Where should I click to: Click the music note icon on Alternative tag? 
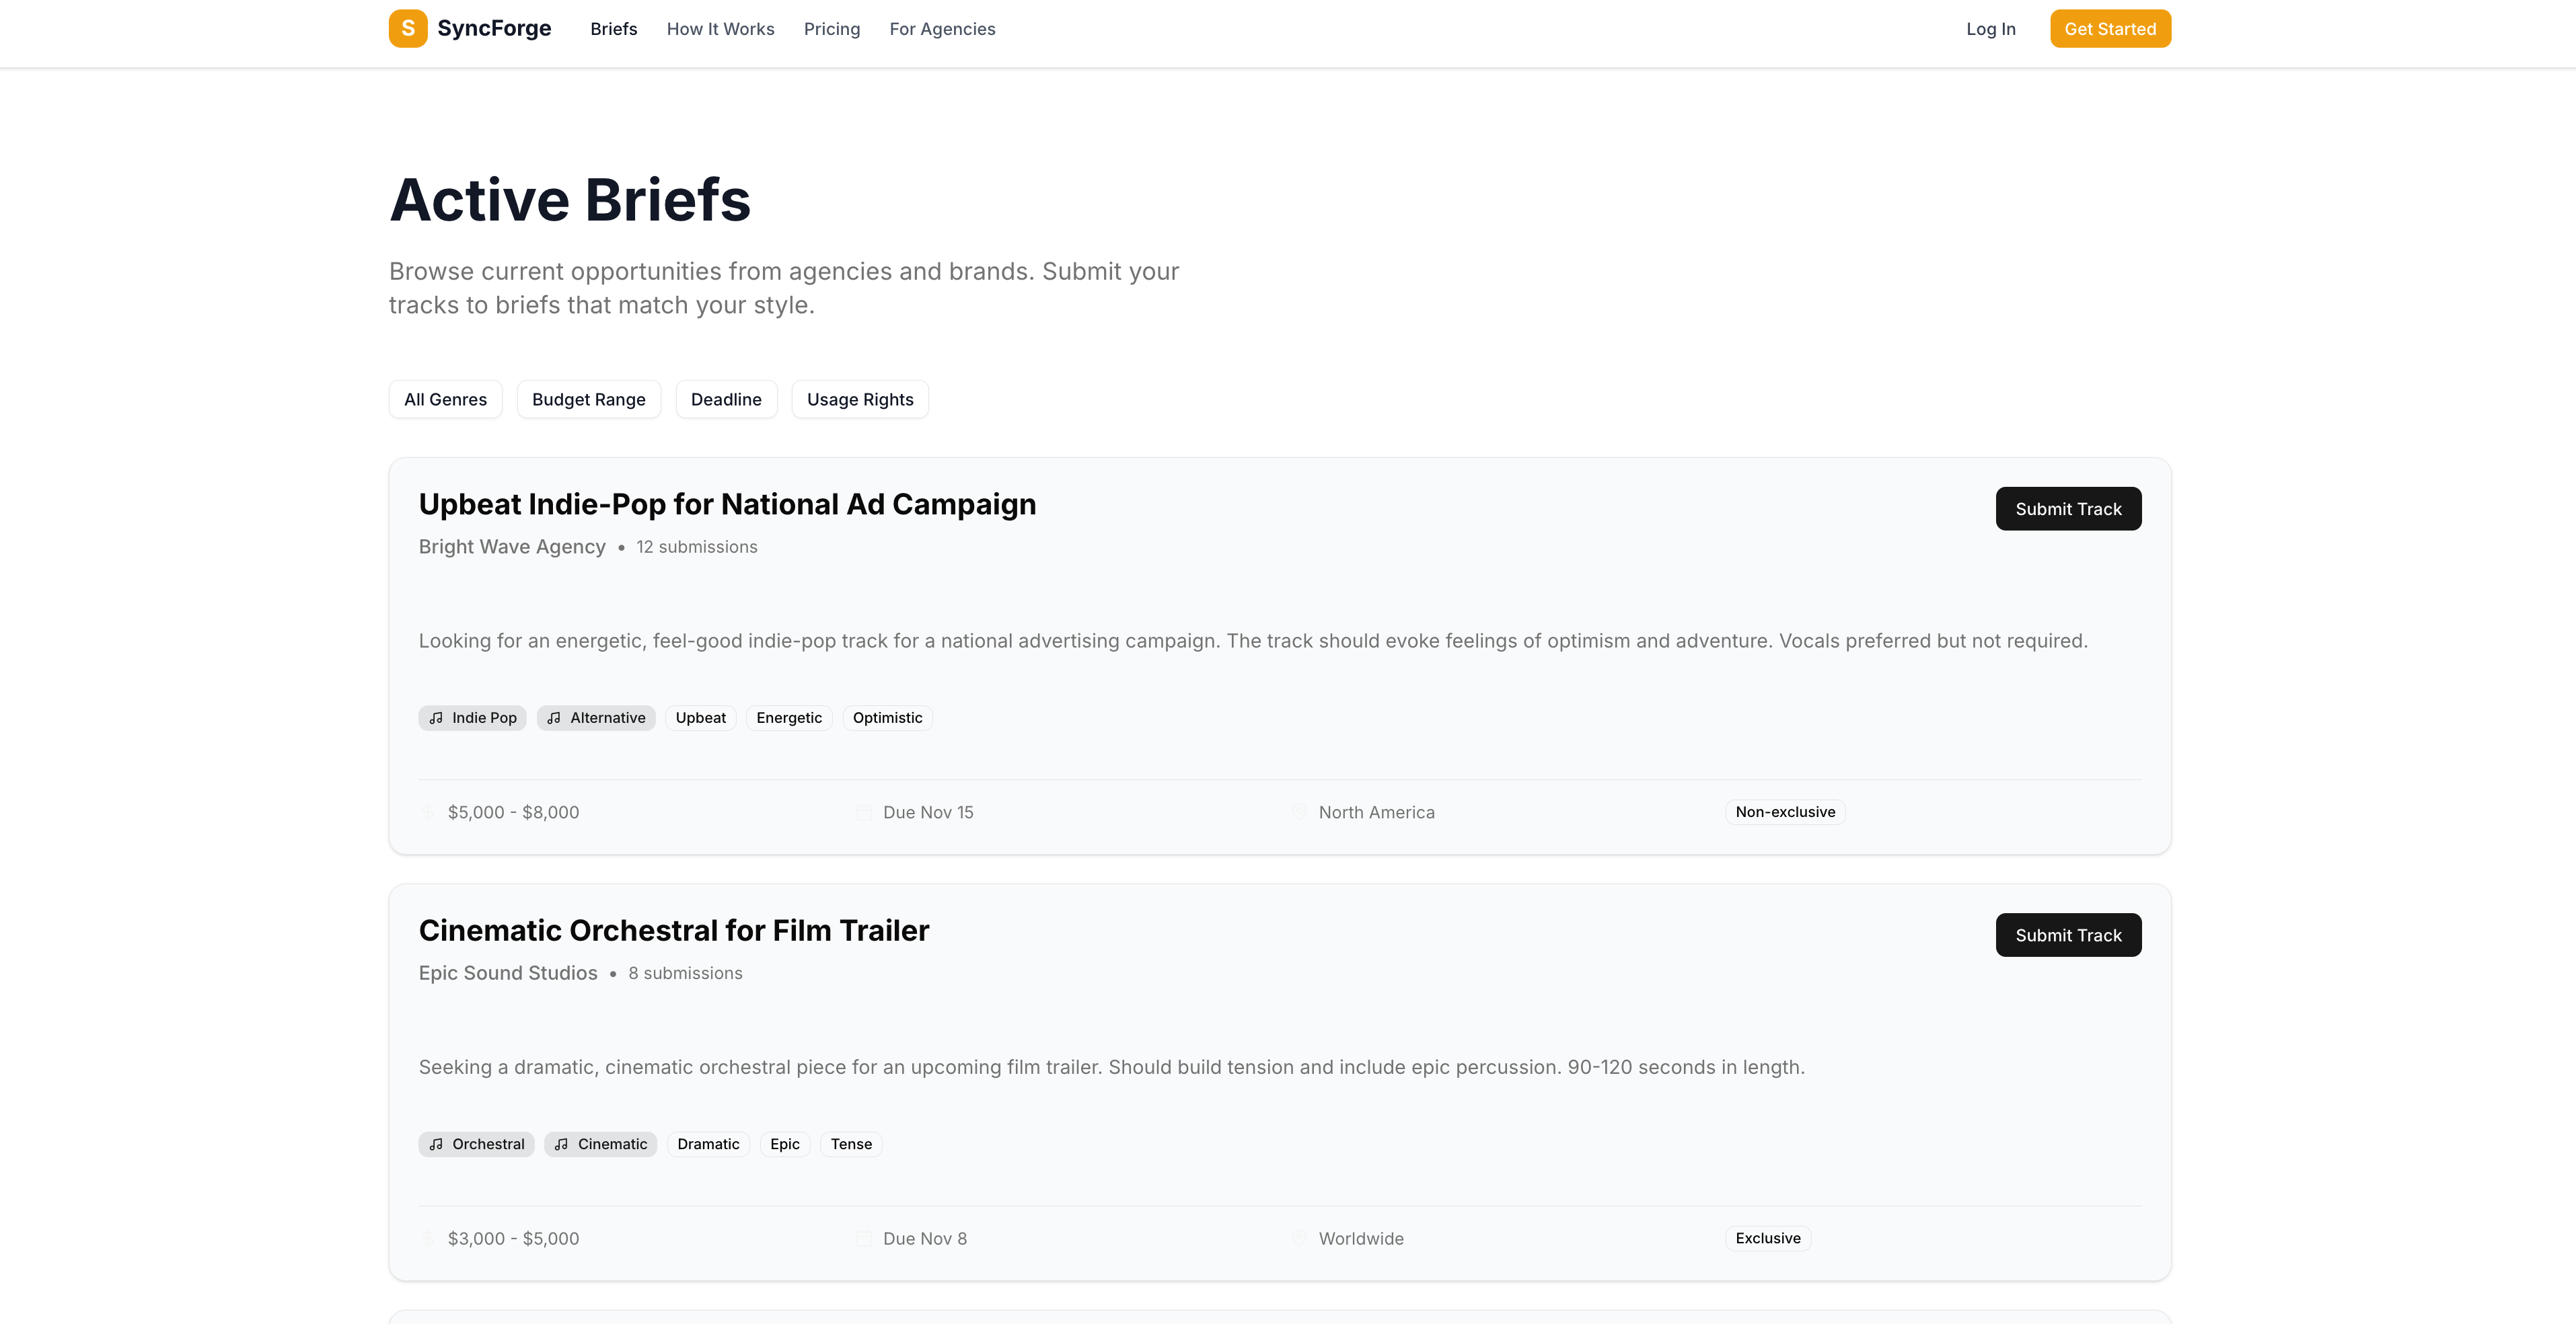554,717
